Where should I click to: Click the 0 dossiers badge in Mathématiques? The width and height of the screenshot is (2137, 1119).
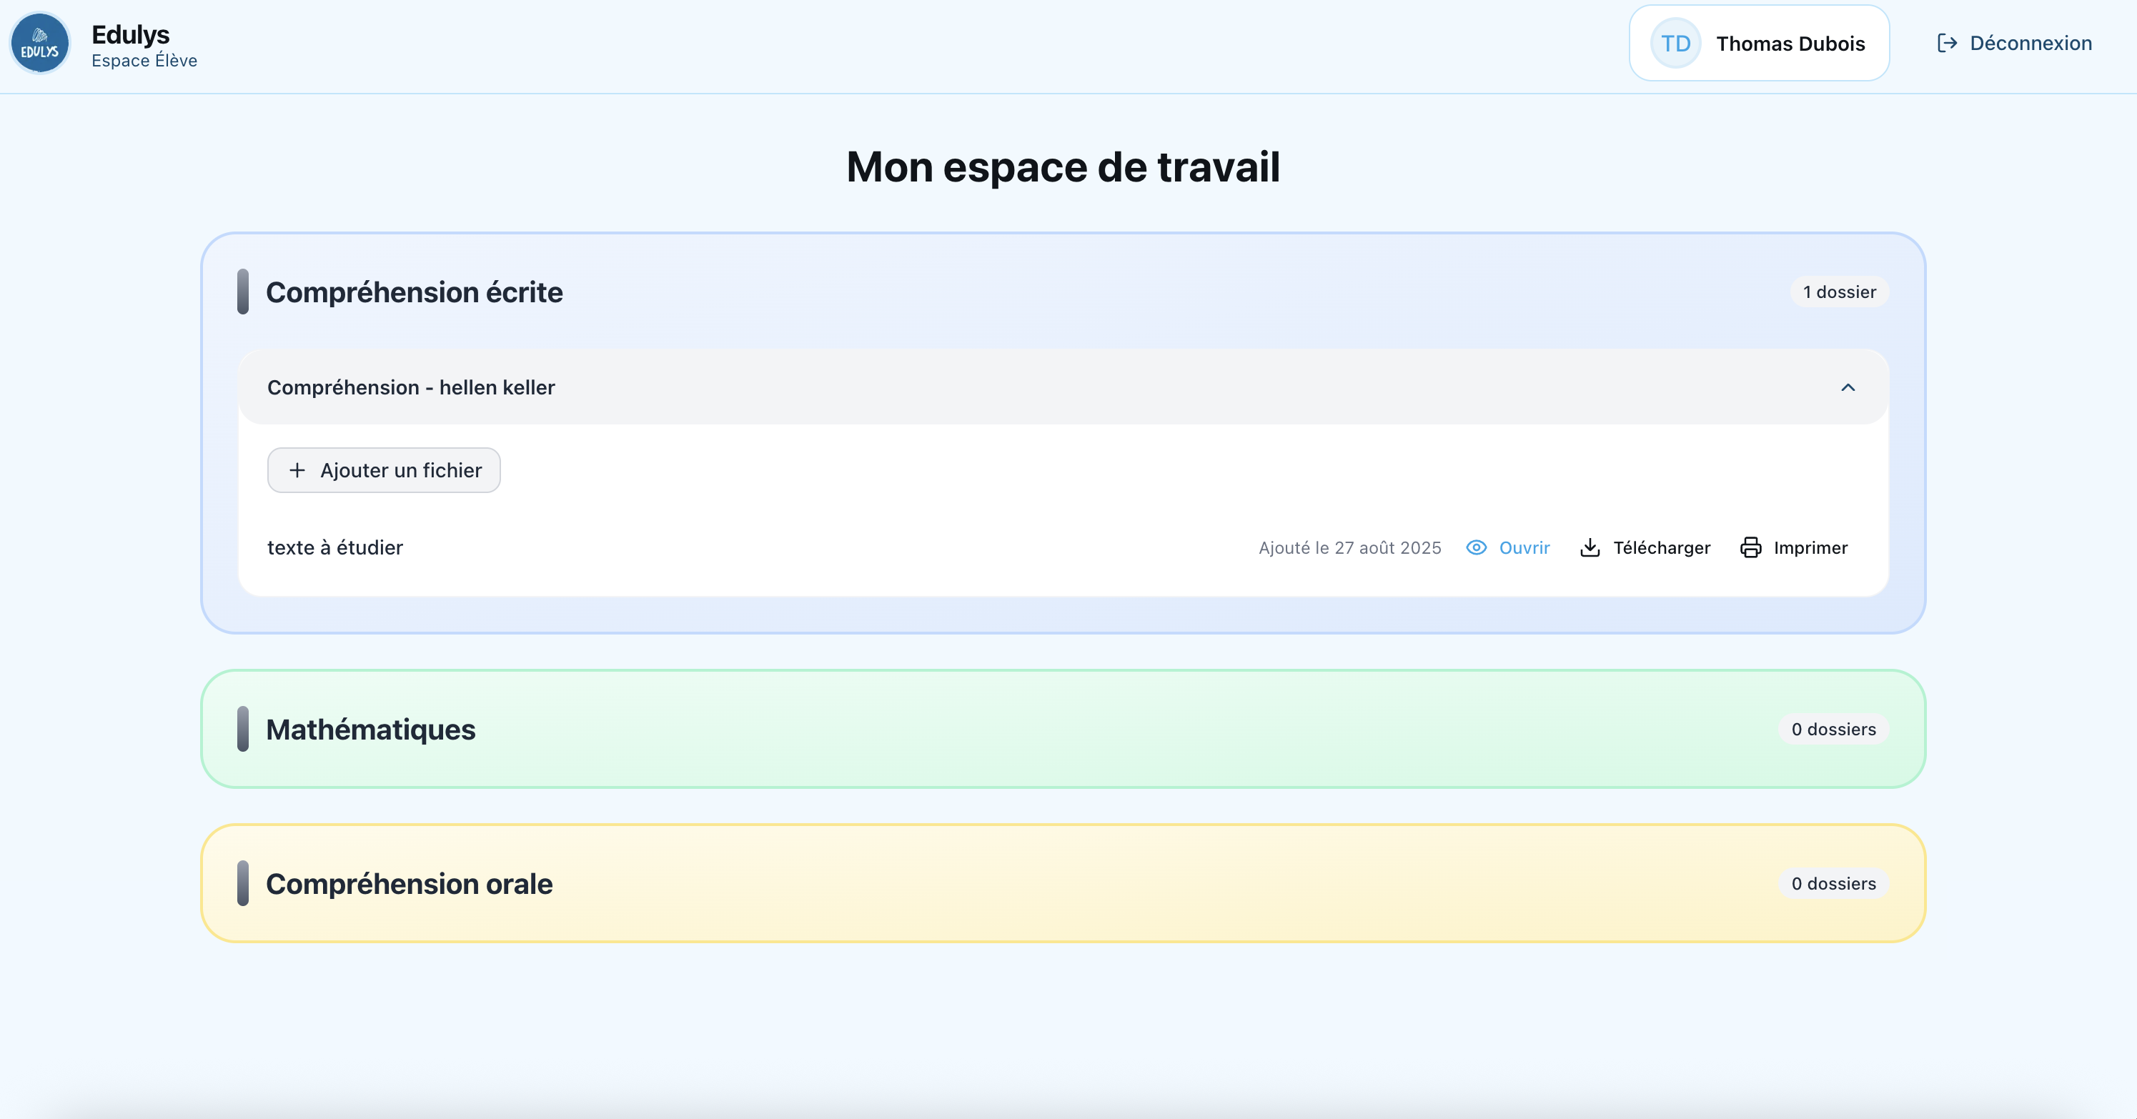[1833, 729]
